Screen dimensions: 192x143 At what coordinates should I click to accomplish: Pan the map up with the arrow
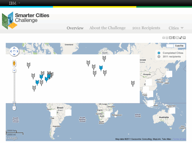[x=14, y=48]
